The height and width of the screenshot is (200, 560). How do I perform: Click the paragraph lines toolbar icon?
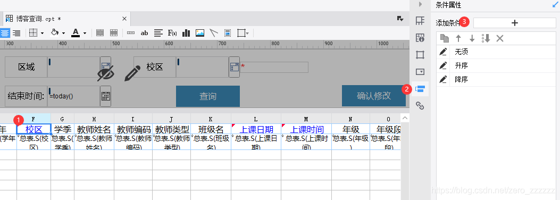[158, 33]
